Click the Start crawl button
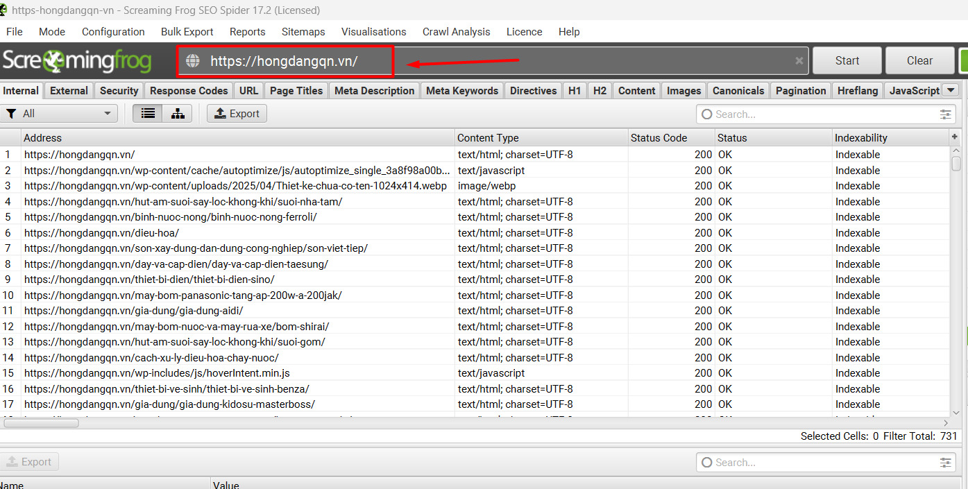The width and height of the screenshot is (968, 489). point(847,60)
